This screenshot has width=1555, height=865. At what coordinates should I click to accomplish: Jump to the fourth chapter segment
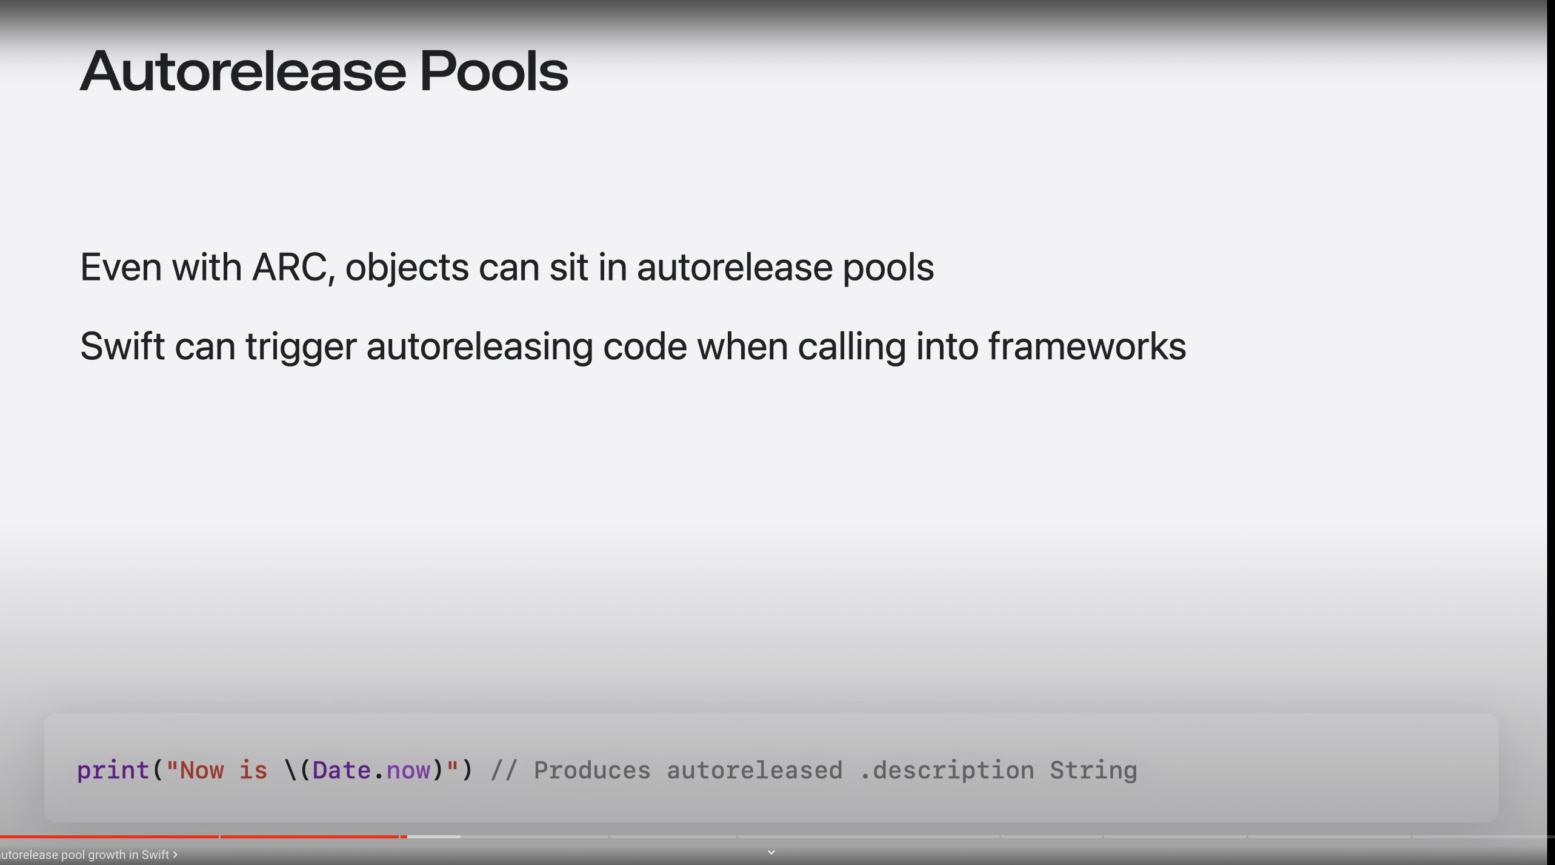tap(673, 837)
